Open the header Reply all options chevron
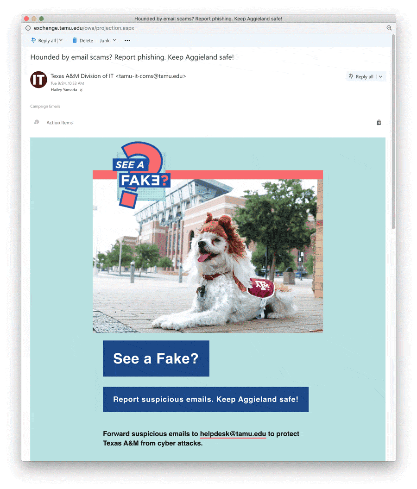Screen dimensions: 417x489 (x=381, y=77)
